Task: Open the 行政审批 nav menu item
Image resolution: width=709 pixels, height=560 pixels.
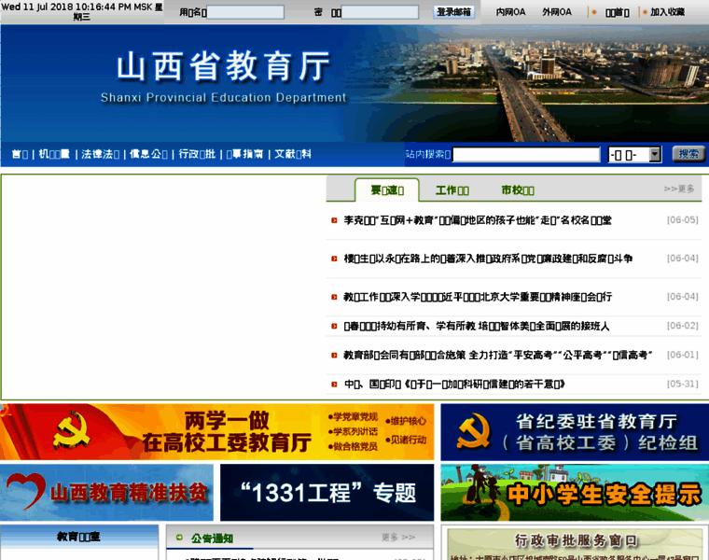Action: pos(197,154)
